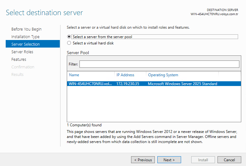
Task: Select the 'Select a server from the server pool' option
Action: (69, 37)
